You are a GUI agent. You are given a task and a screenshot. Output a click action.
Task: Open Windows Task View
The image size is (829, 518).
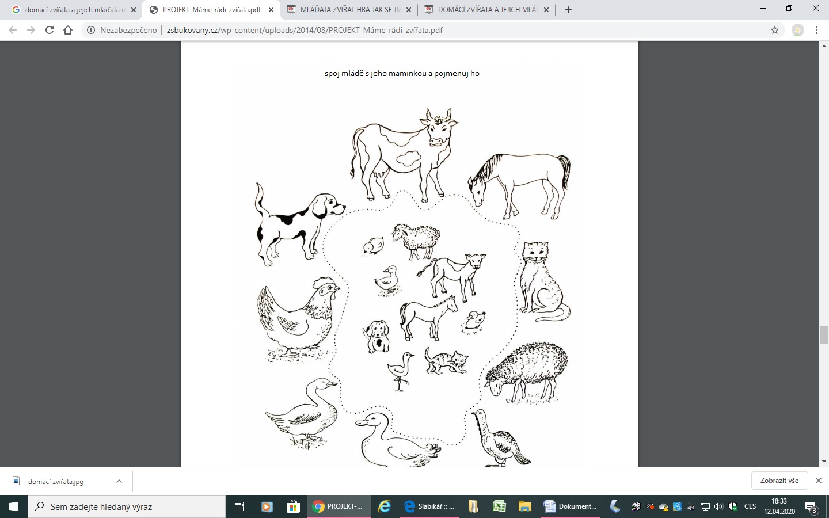pyautogui.click(x=239, y=506)
